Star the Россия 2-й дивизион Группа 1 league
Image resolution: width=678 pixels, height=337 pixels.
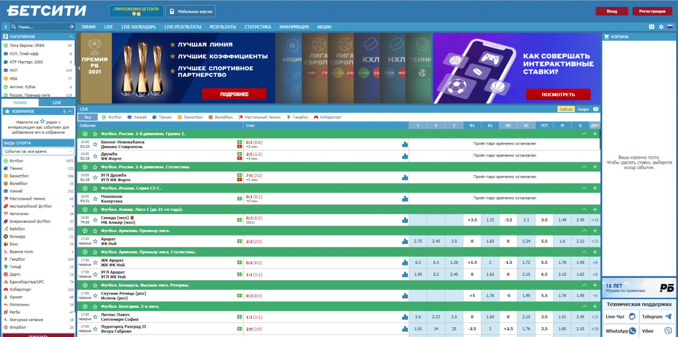[95, 134]
